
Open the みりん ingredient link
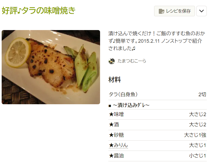(x=118, y=145)
